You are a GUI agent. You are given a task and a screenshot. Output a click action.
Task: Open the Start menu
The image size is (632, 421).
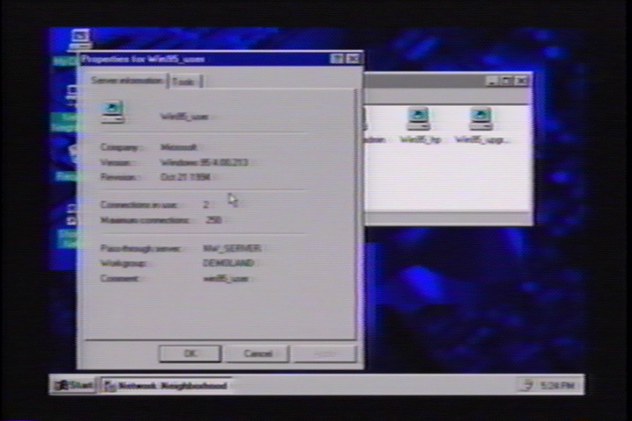[74, 386]
